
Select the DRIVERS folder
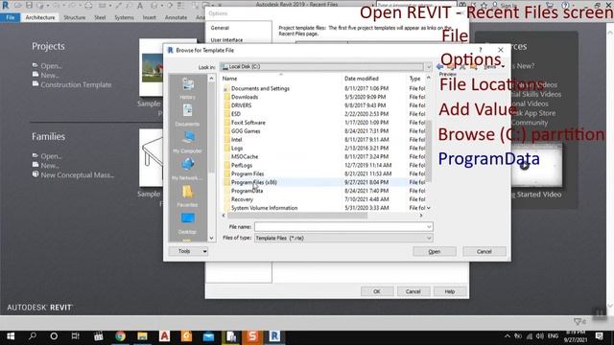tap(241, 105)
